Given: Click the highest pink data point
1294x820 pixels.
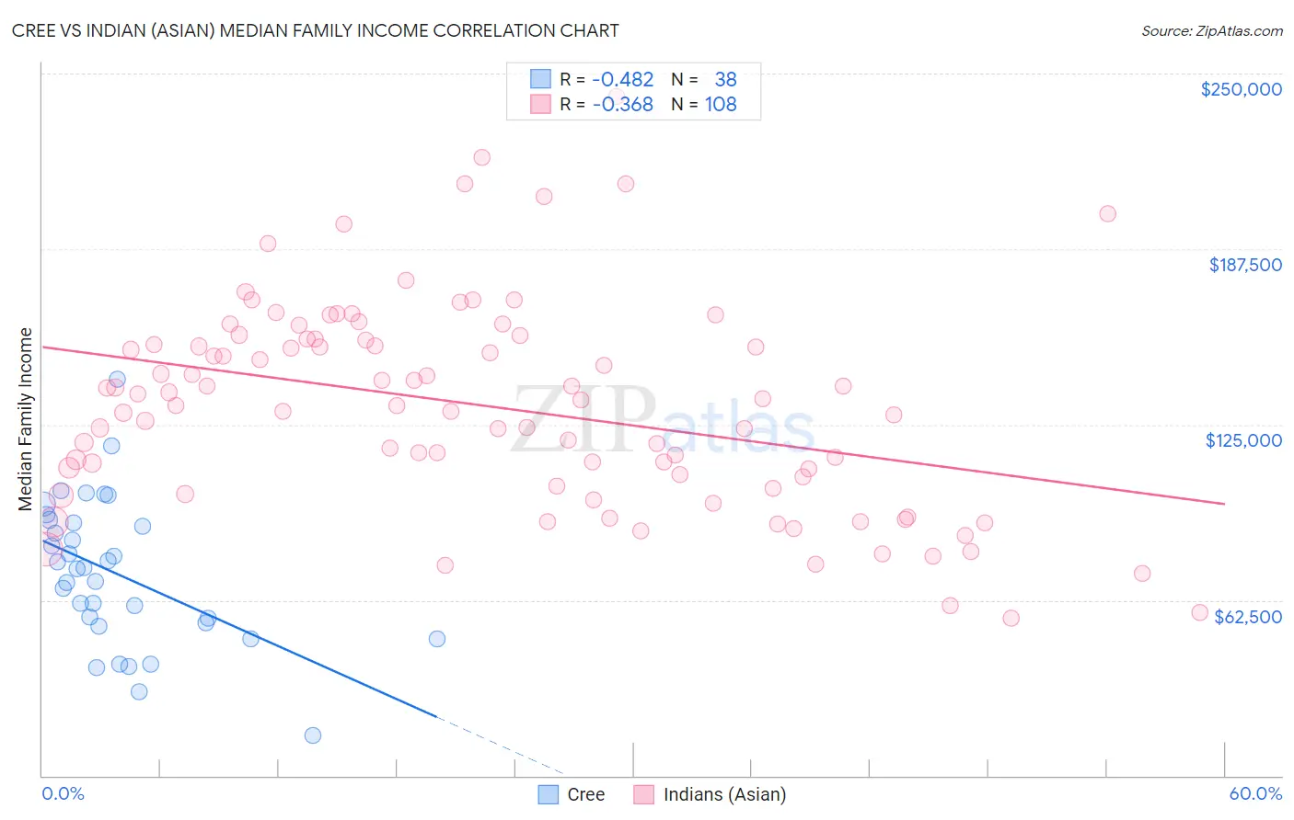Looking at the screenshot, I should (x=481, y=157).
